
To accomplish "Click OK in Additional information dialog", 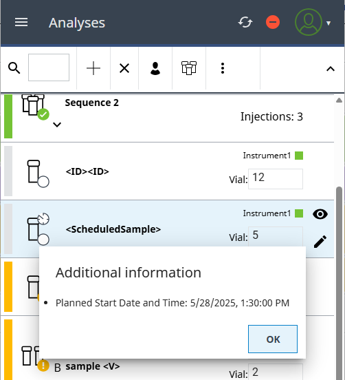I will 273,339.
